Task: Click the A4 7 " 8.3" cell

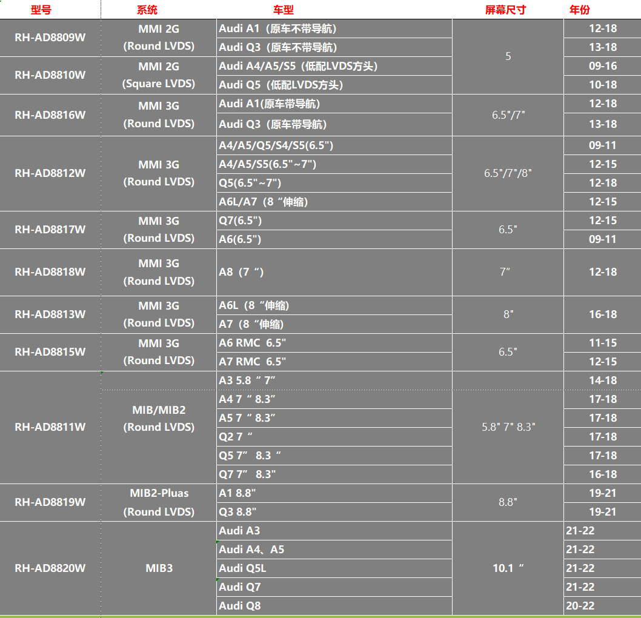Action: coord(334,400)
